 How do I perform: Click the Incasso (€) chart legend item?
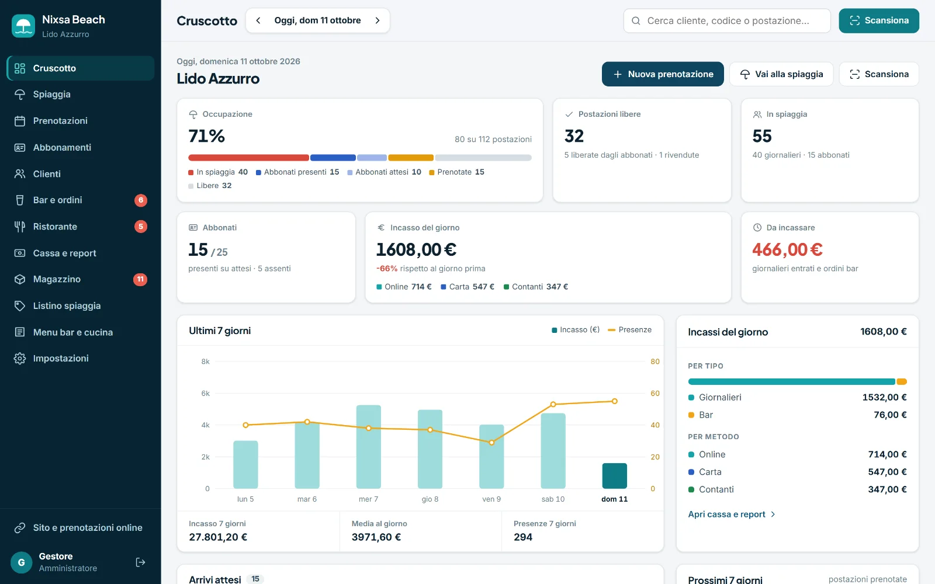576,330
